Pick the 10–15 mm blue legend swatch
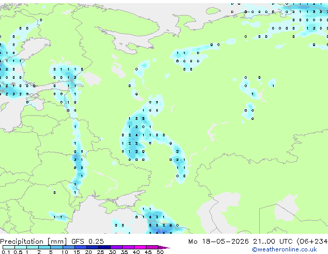 pyautogui.click(x=69, y=247)
